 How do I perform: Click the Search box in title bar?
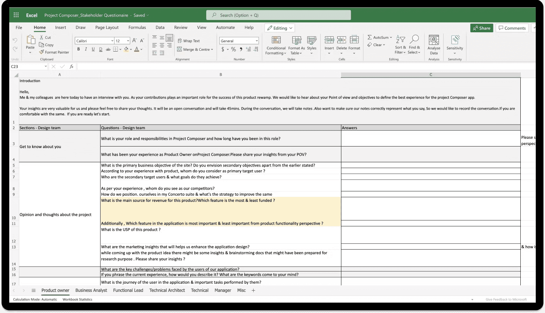pos(279,15)
